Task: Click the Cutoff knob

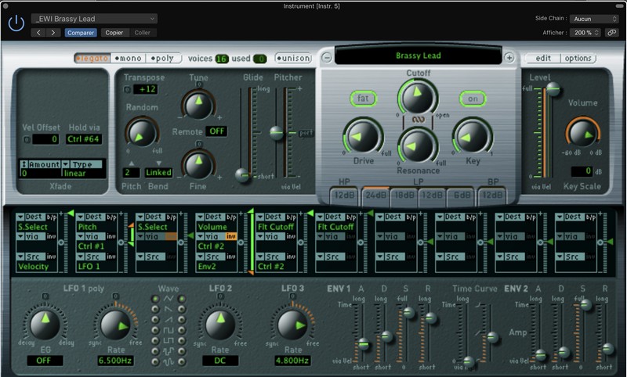Action: [x=419, y=97]
